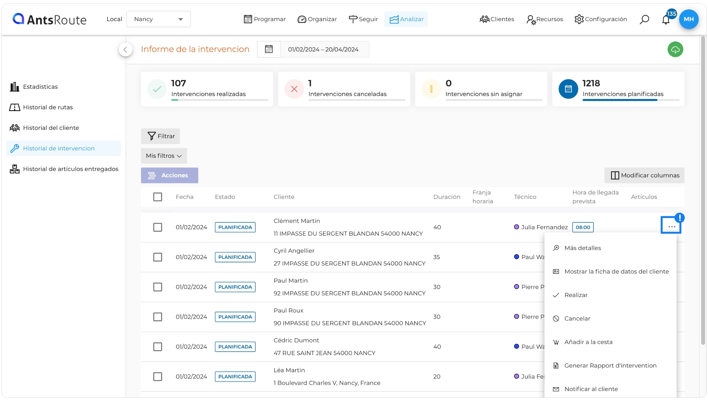
Task: Open Historial de rutas in sidebar
Action: click(x=63, y=107)
